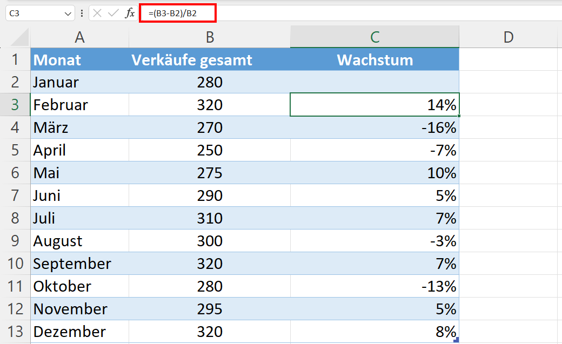This screenshot has height=344, width=562.
Task: Click the Mai cell
Action: [x=79, y=173]
